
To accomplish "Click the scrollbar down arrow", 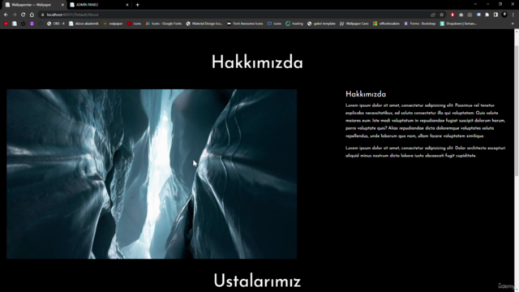I will [x=517, y=290].
